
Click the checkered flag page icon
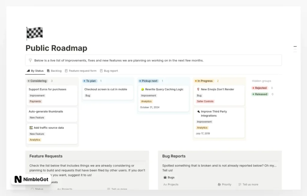click(x=34, y=33)
